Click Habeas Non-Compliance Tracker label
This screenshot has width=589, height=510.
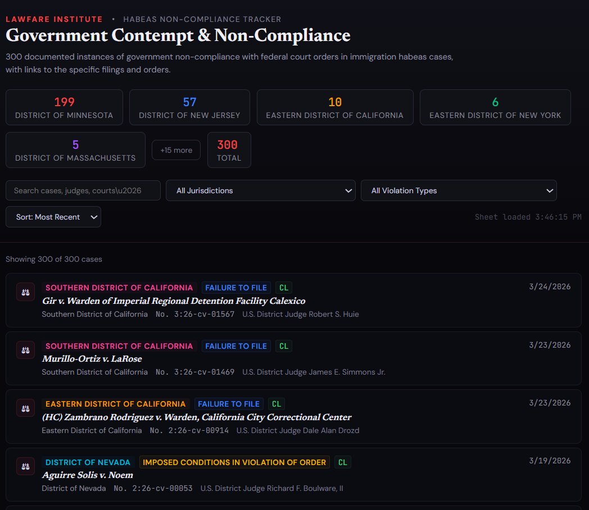(x=202, y=19)
